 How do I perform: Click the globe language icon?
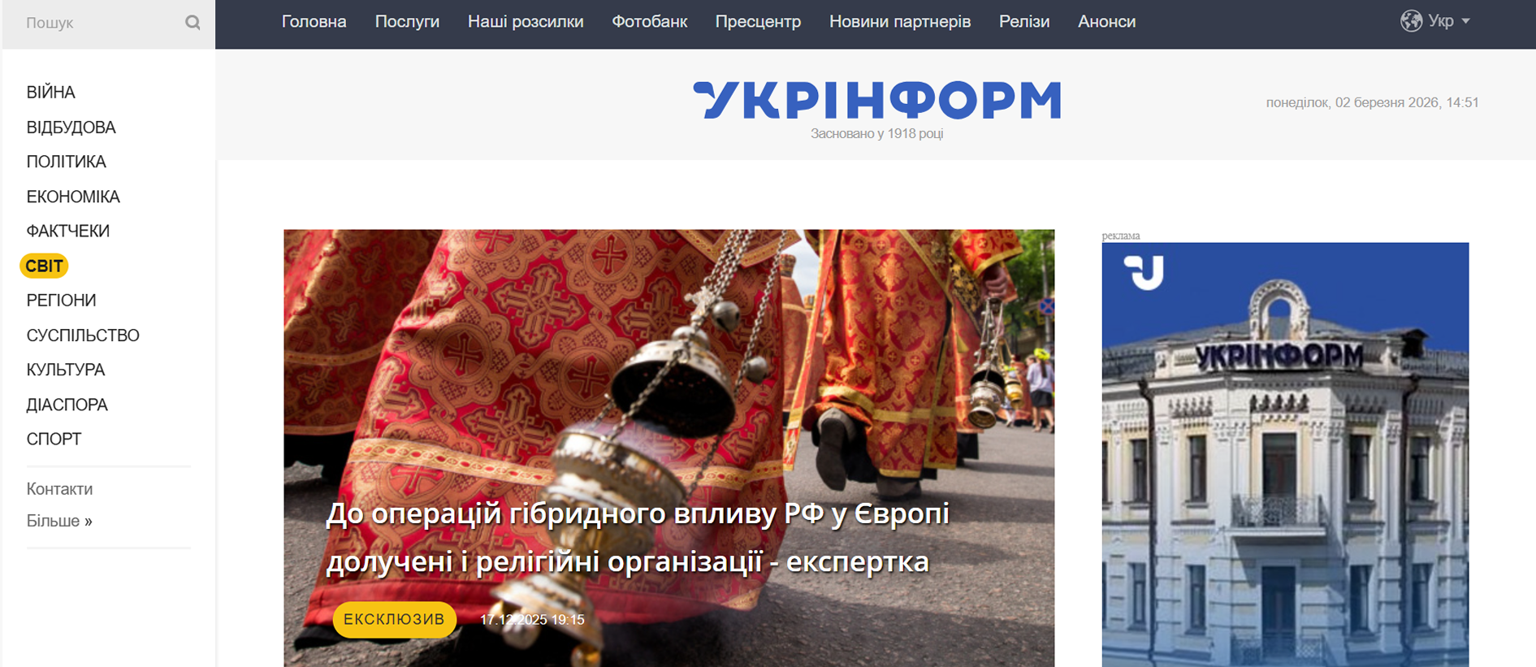click(1411, 21)
